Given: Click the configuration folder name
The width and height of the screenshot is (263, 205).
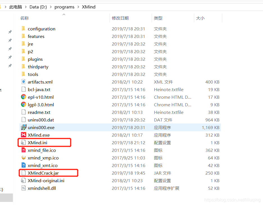Looking at the screenshot, I should 42,29.
